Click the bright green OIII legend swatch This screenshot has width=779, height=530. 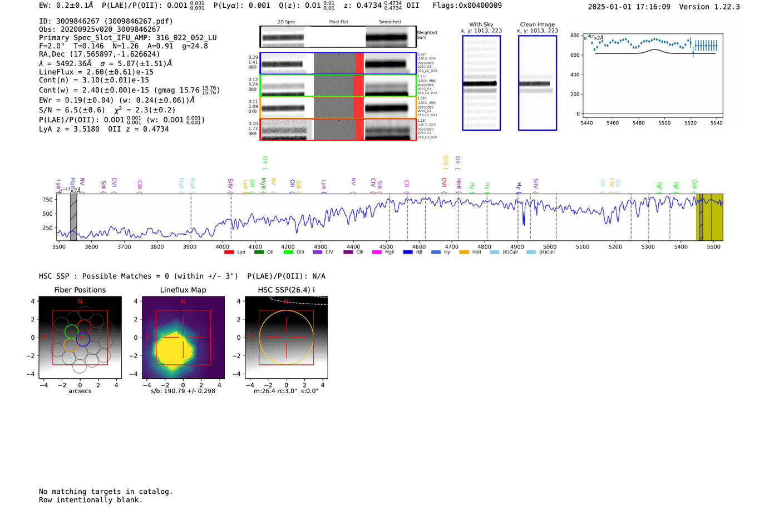(x=288, y=252)
